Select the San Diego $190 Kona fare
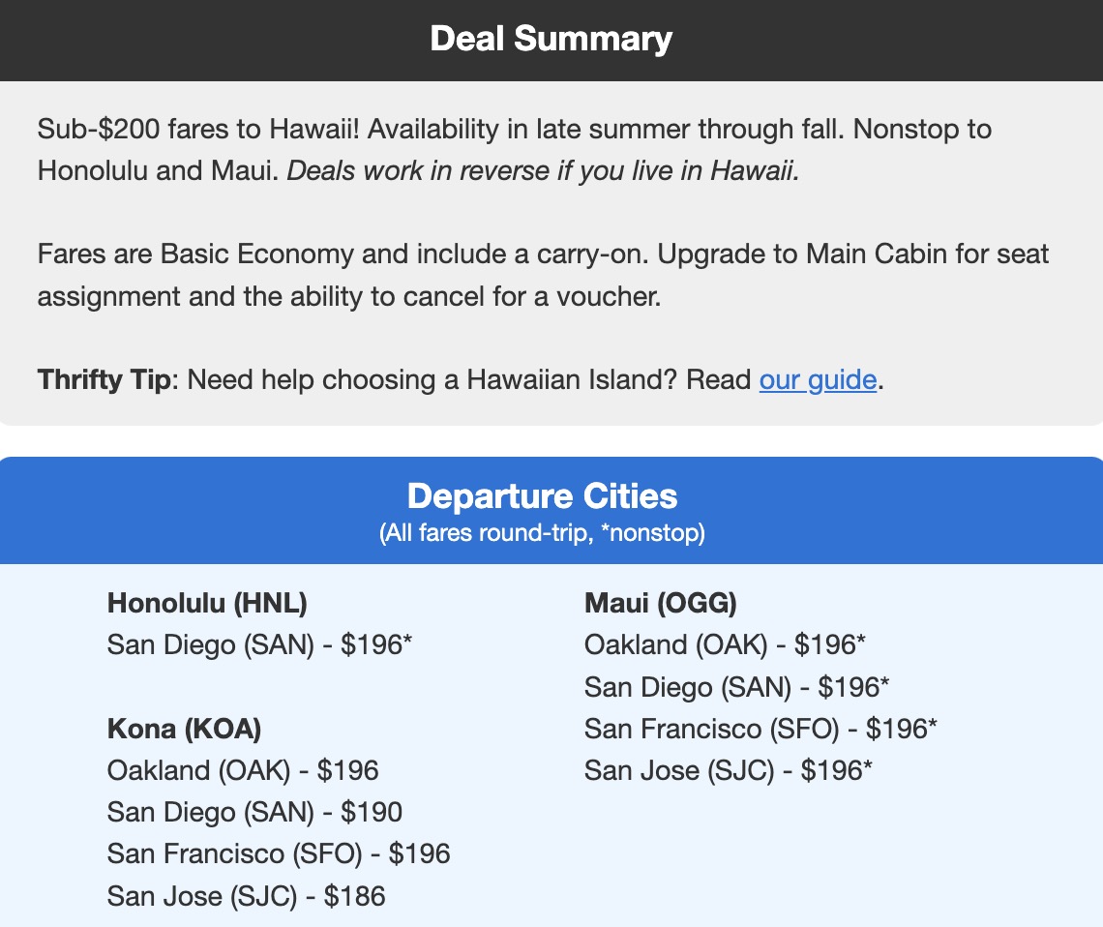The height and width of the screenshot is (927, 1103). click(254, 812)
